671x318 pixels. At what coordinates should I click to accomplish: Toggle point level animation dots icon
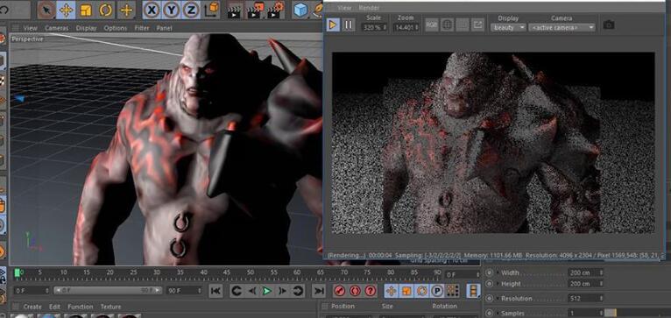point(452,292)
